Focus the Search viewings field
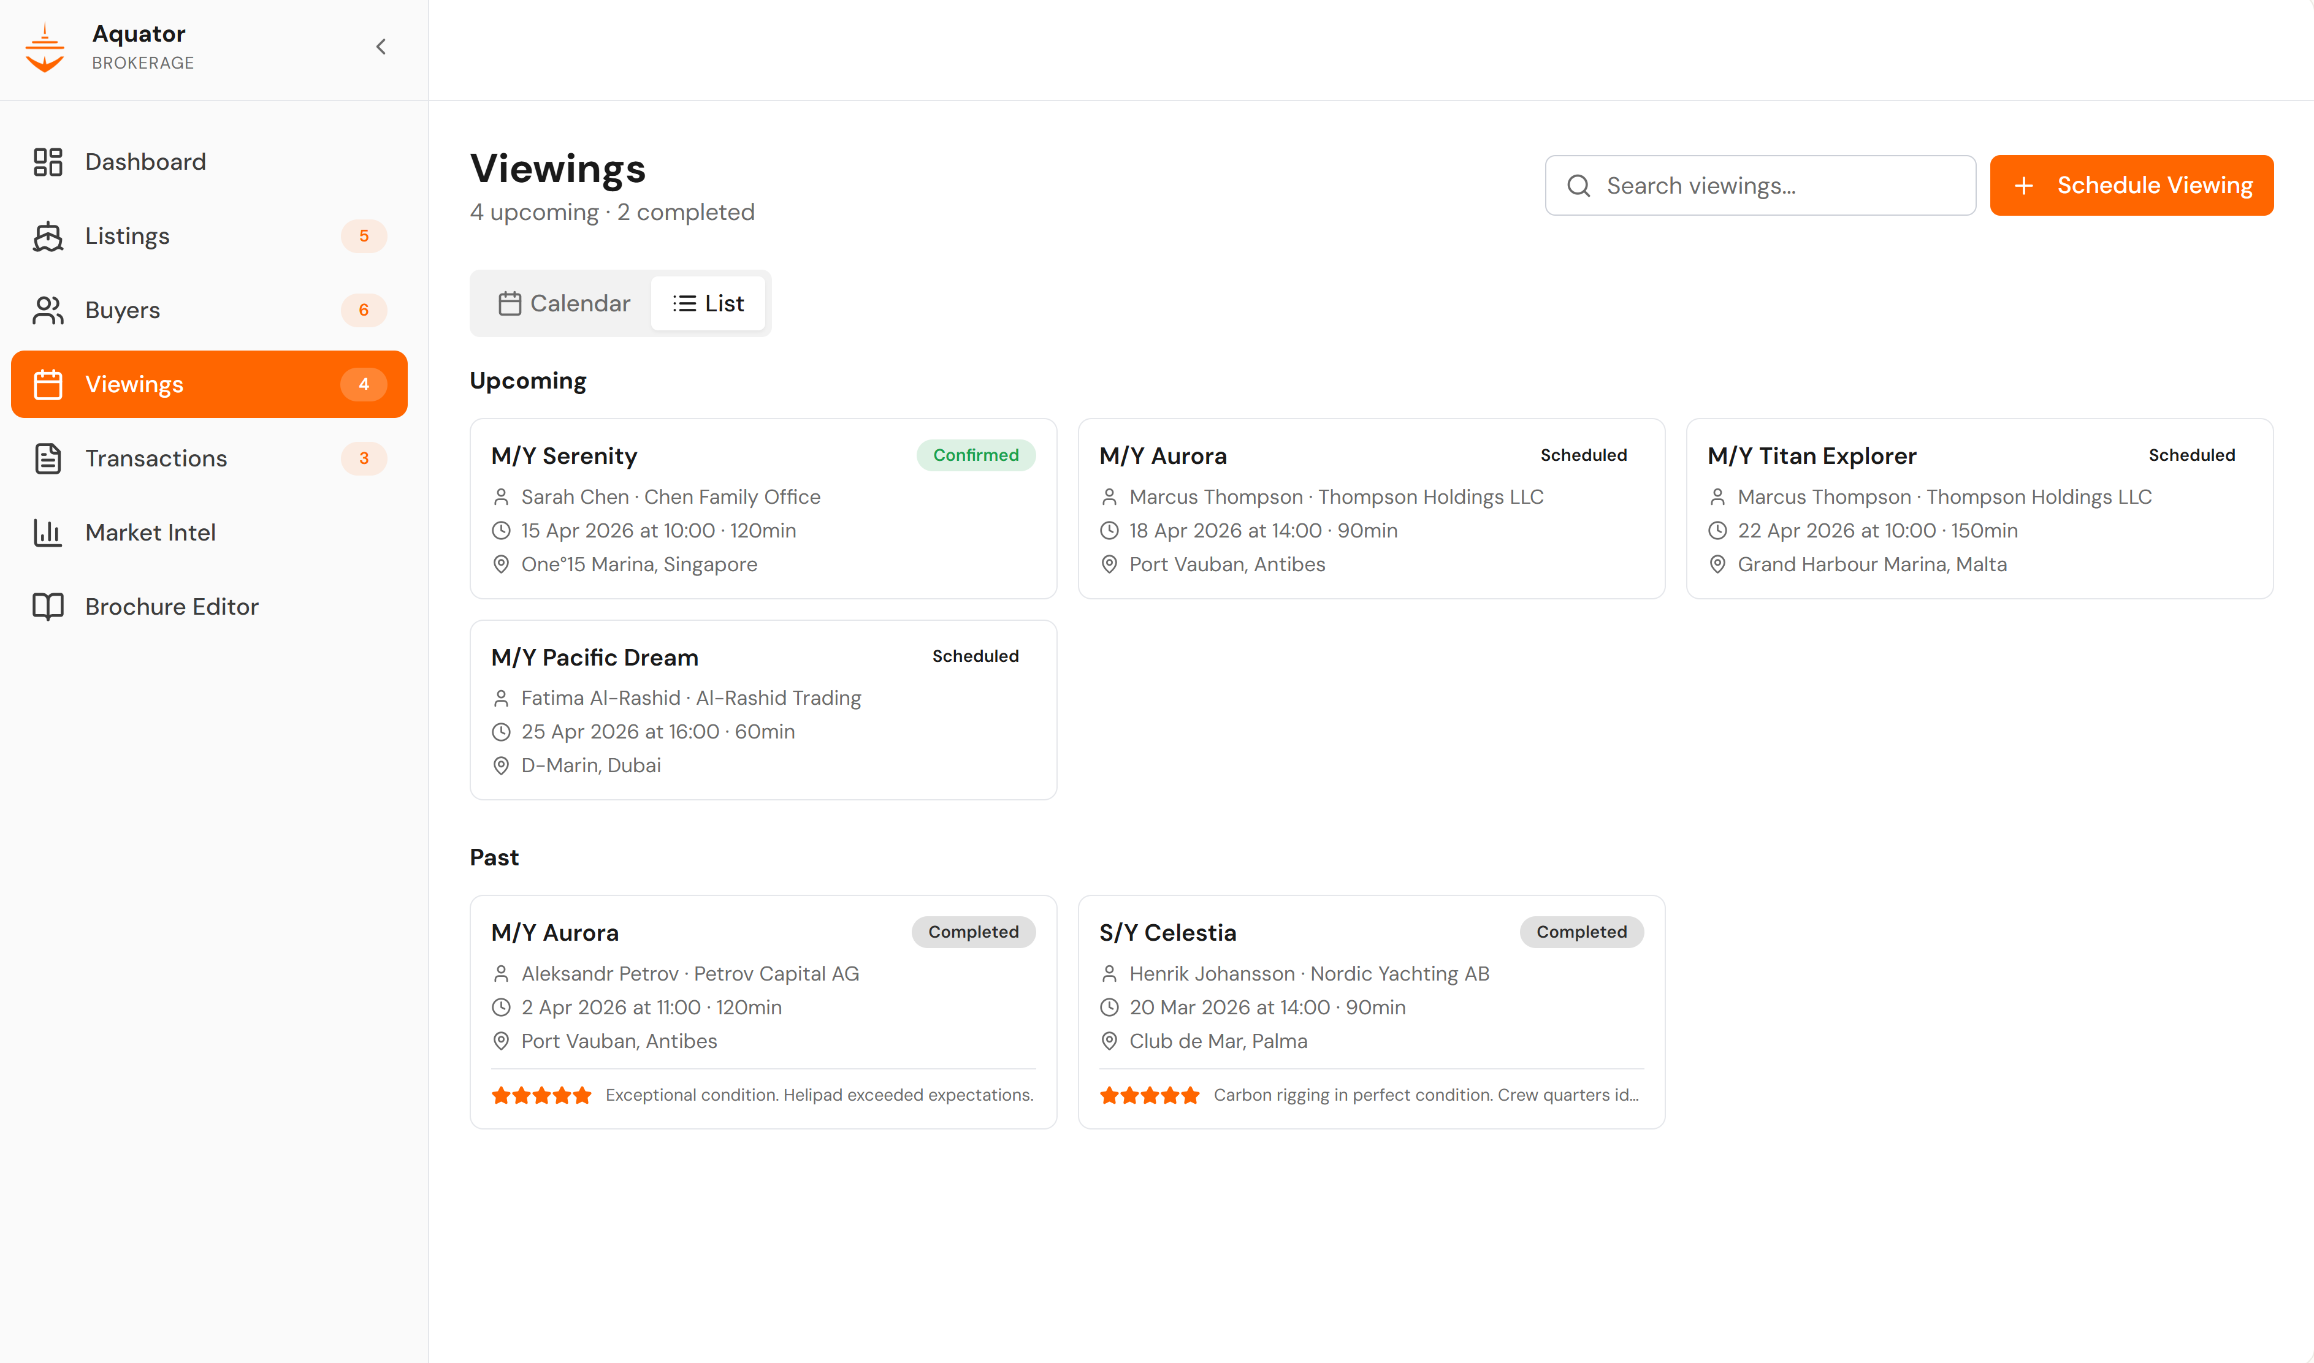Image resolution: width=2314 pixels, height=1363 pixels. pyautogui.click(x=1773, y=186)
